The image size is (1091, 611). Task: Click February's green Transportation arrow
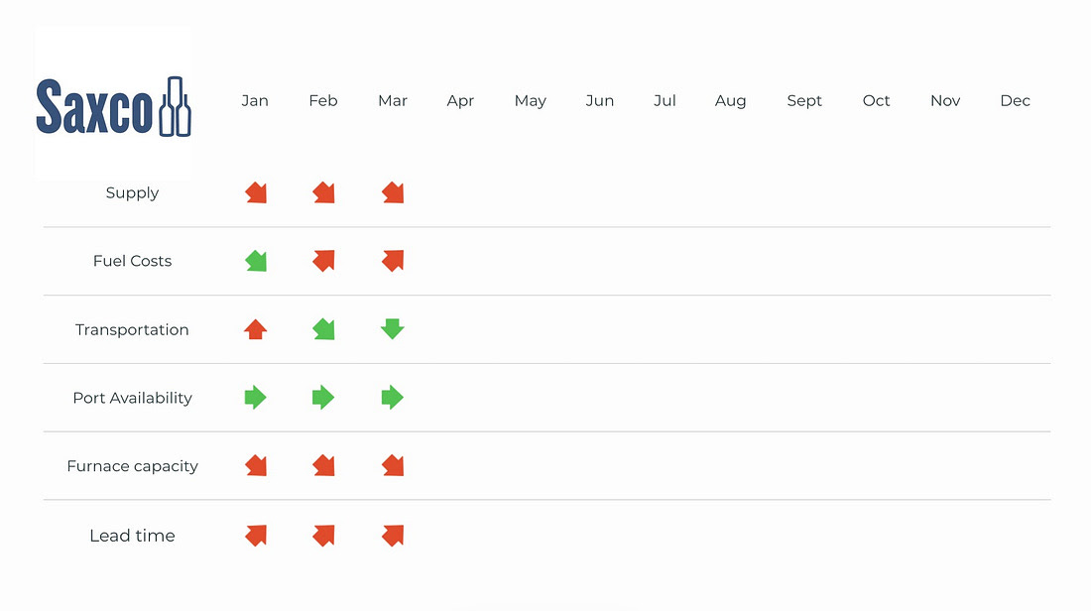click(323, 329)
